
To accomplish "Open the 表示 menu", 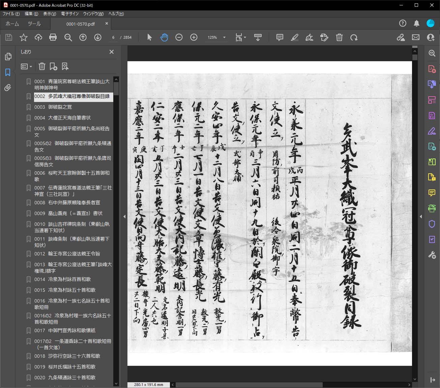I will [x=50, y=14].
